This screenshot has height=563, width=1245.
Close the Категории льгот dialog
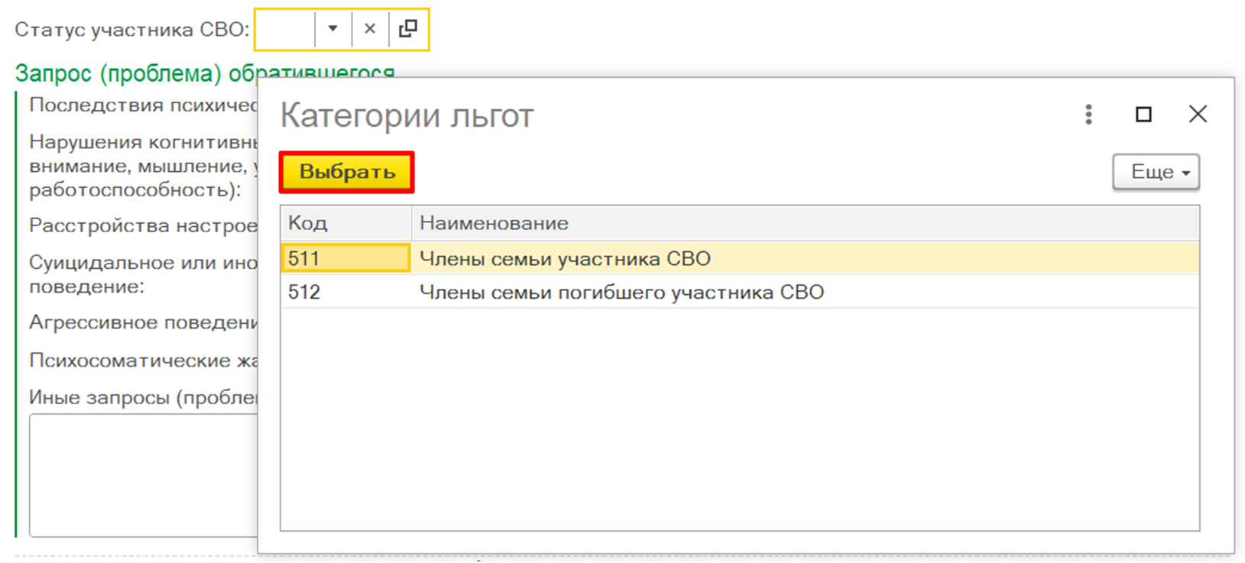click(x=1198, y=115)
